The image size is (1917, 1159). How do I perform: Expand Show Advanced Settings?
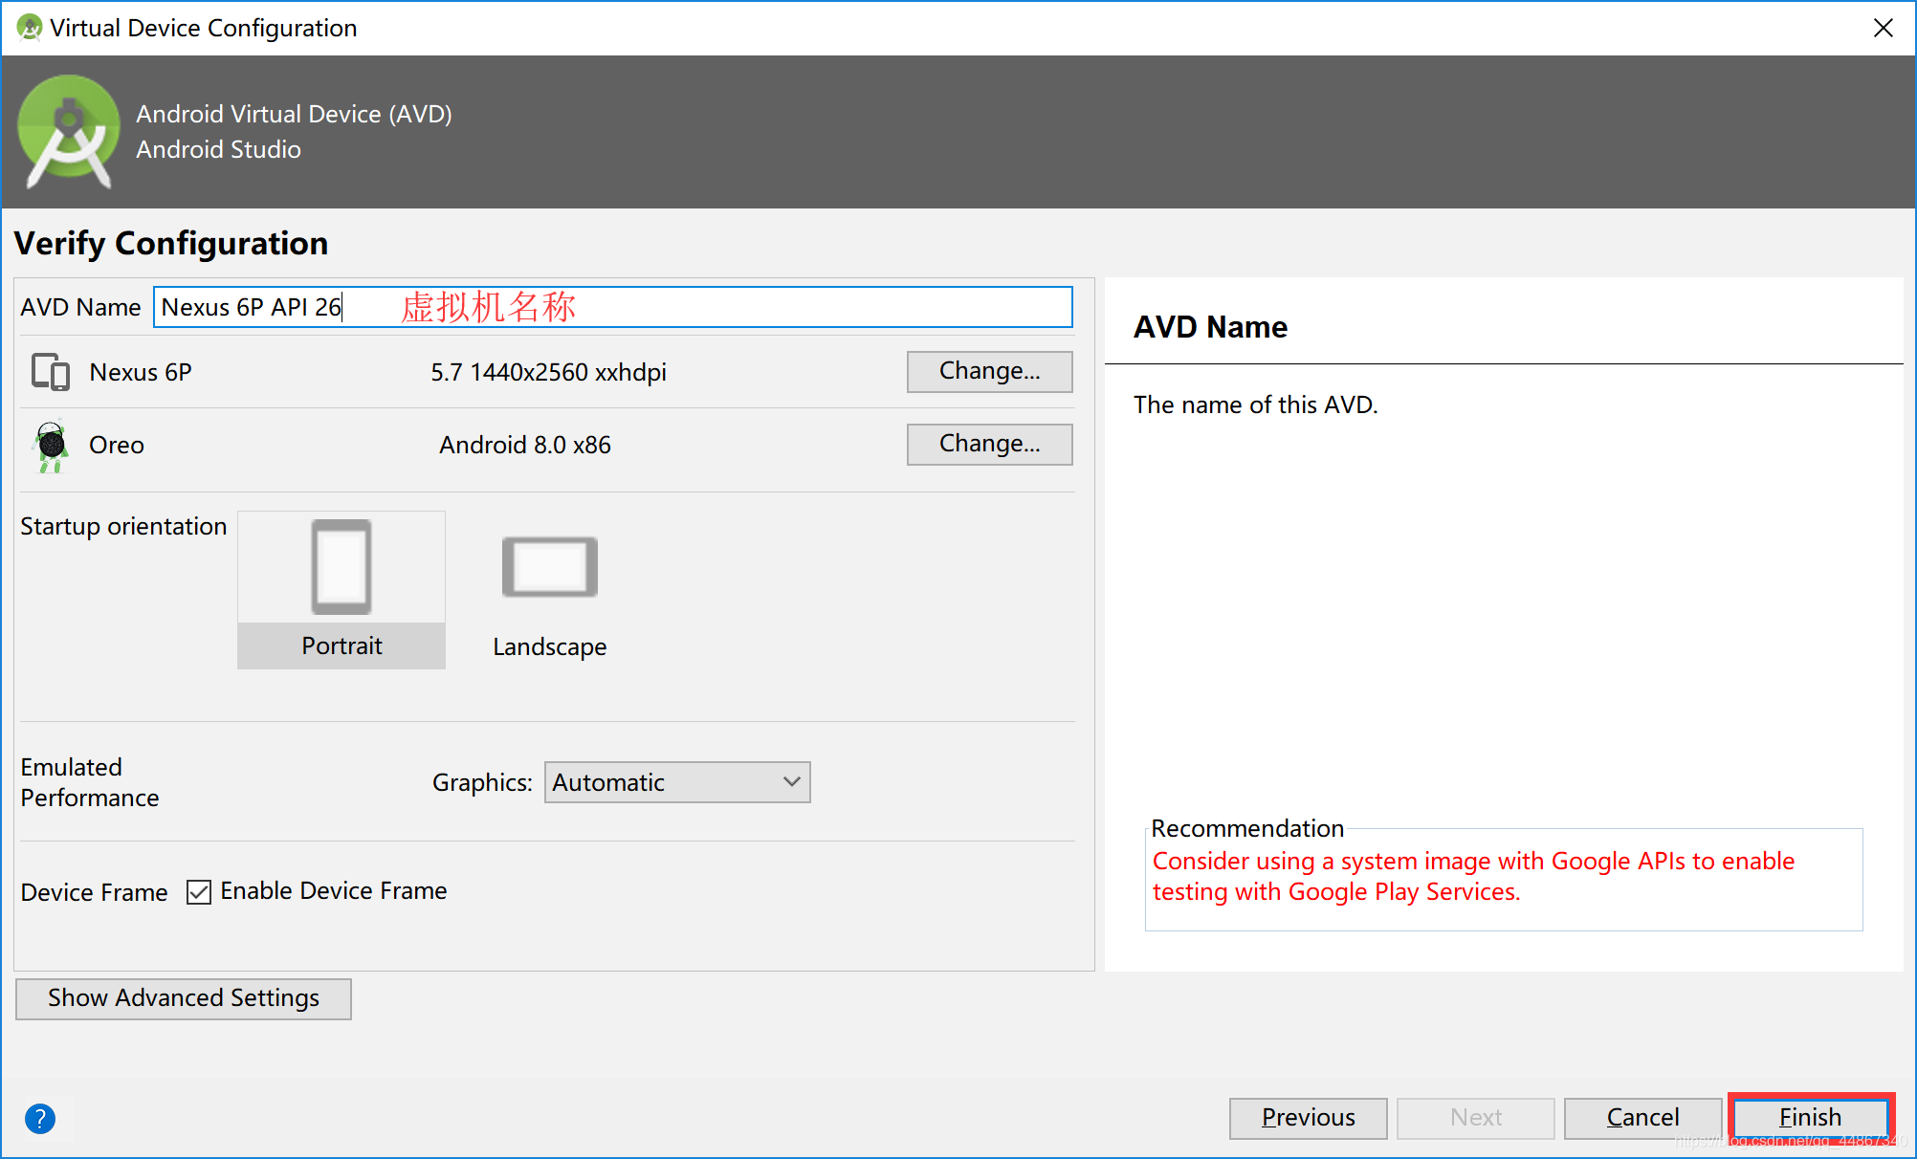[x=184, y=998]
